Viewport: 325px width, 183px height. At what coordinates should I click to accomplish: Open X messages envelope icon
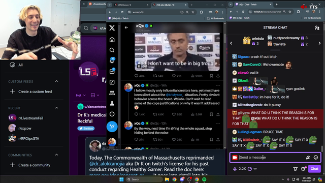click(x=112, y=71)
